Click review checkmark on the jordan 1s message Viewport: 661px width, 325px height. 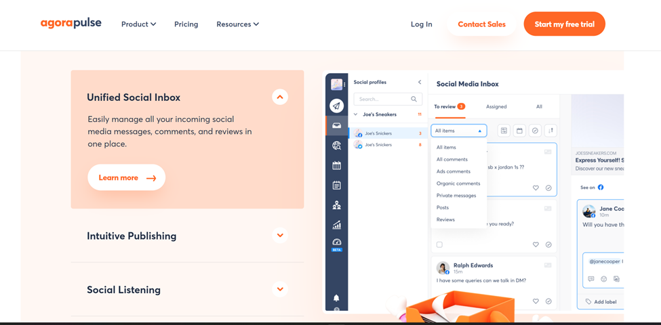click(548, 188)
